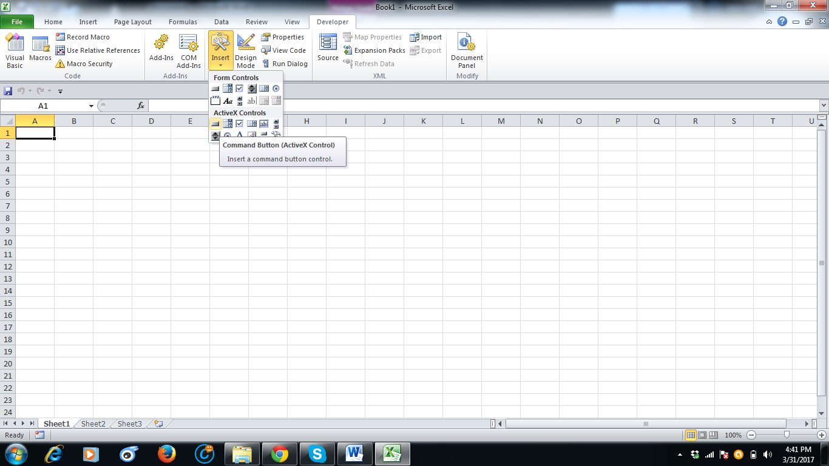829x466 pixels.
Task: Insert an ActiveX Combo Box
Action: tap(228, 124)
